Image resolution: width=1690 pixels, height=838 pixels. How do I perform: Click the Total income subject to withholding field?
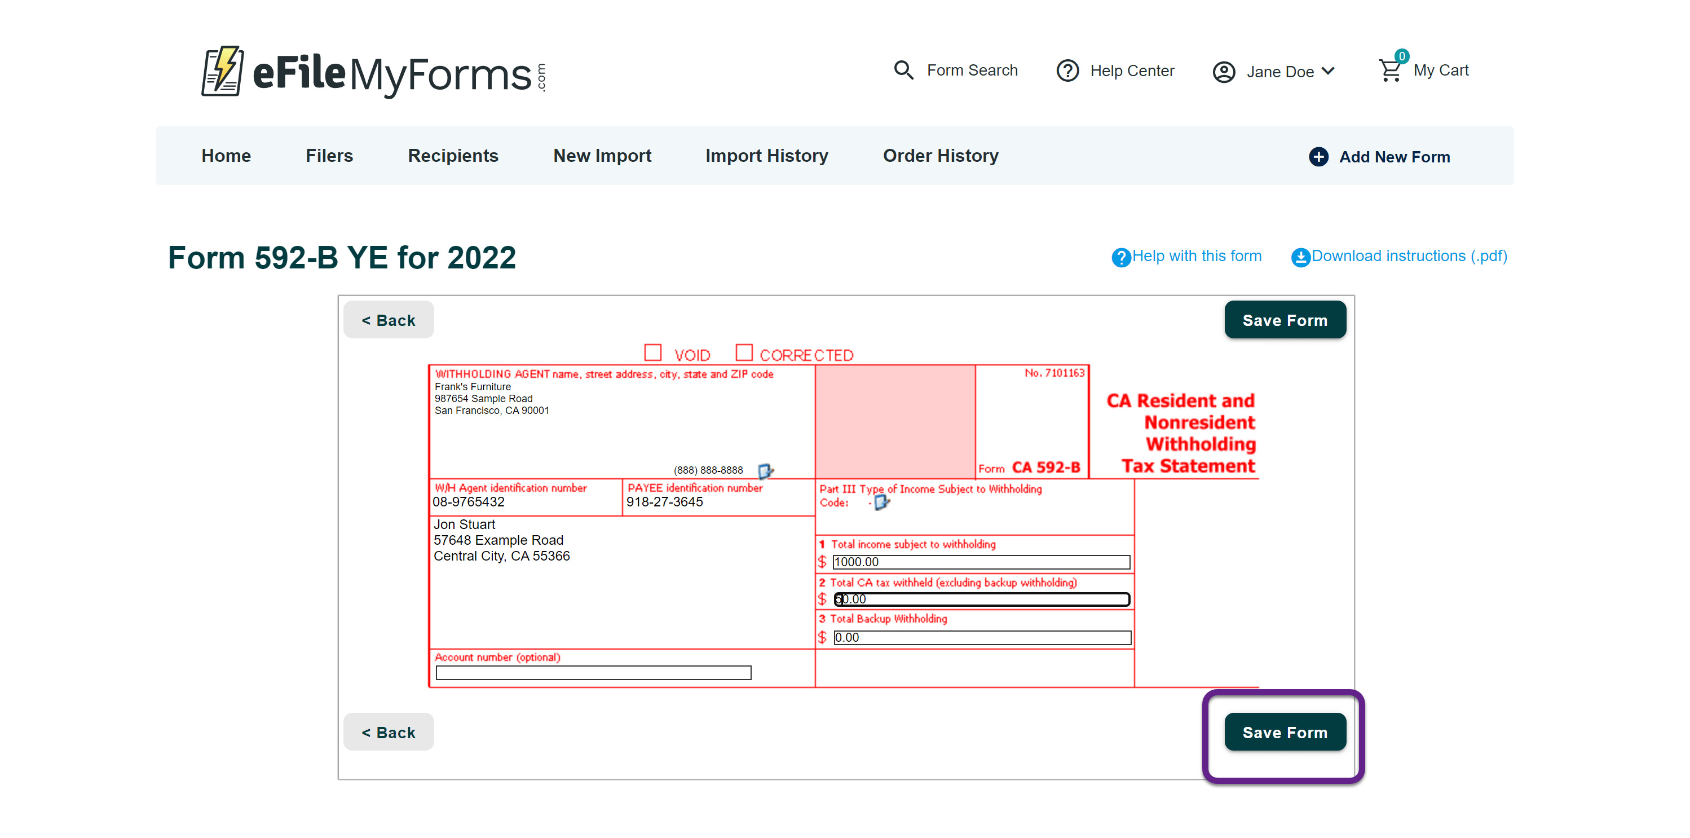pyautogui.click(x=981, y=562)
